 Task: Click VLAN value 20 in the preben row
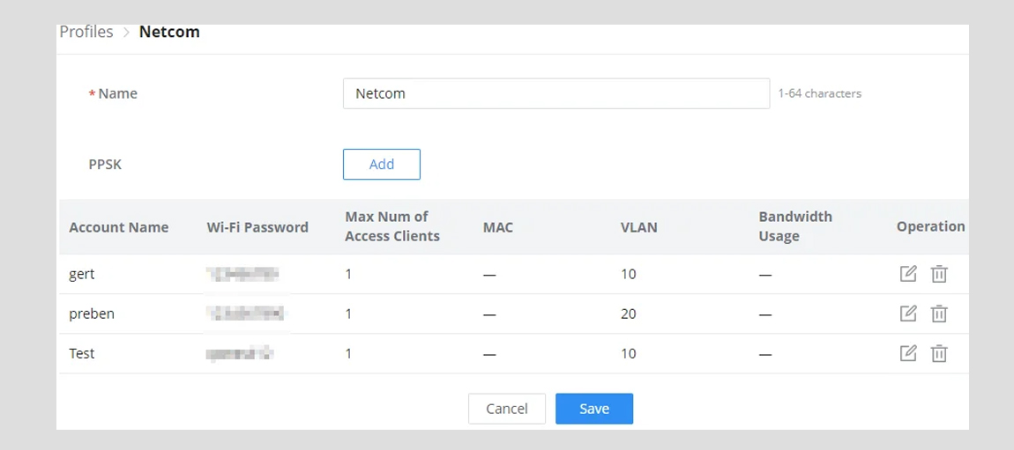click(x=628, y=314)
